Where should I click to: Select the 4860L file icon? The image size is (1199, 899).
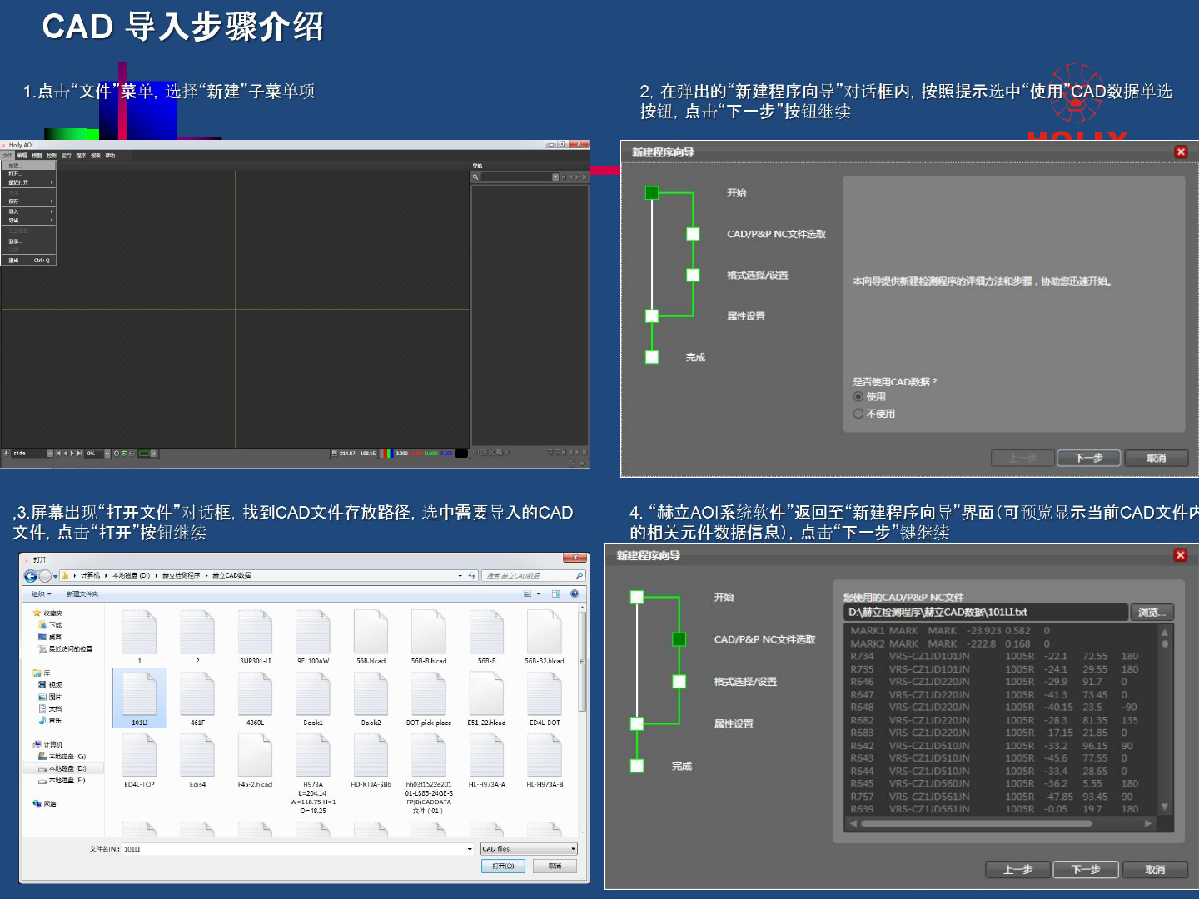[255, 694]
